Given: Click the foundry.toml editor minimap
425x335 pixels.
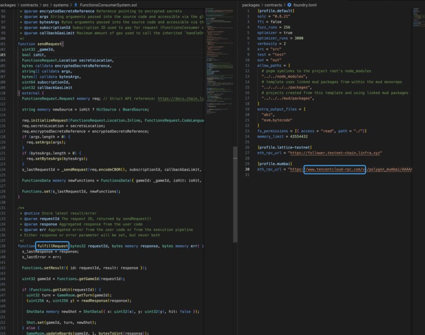Looking at the screenshot, I should [417, 17].
